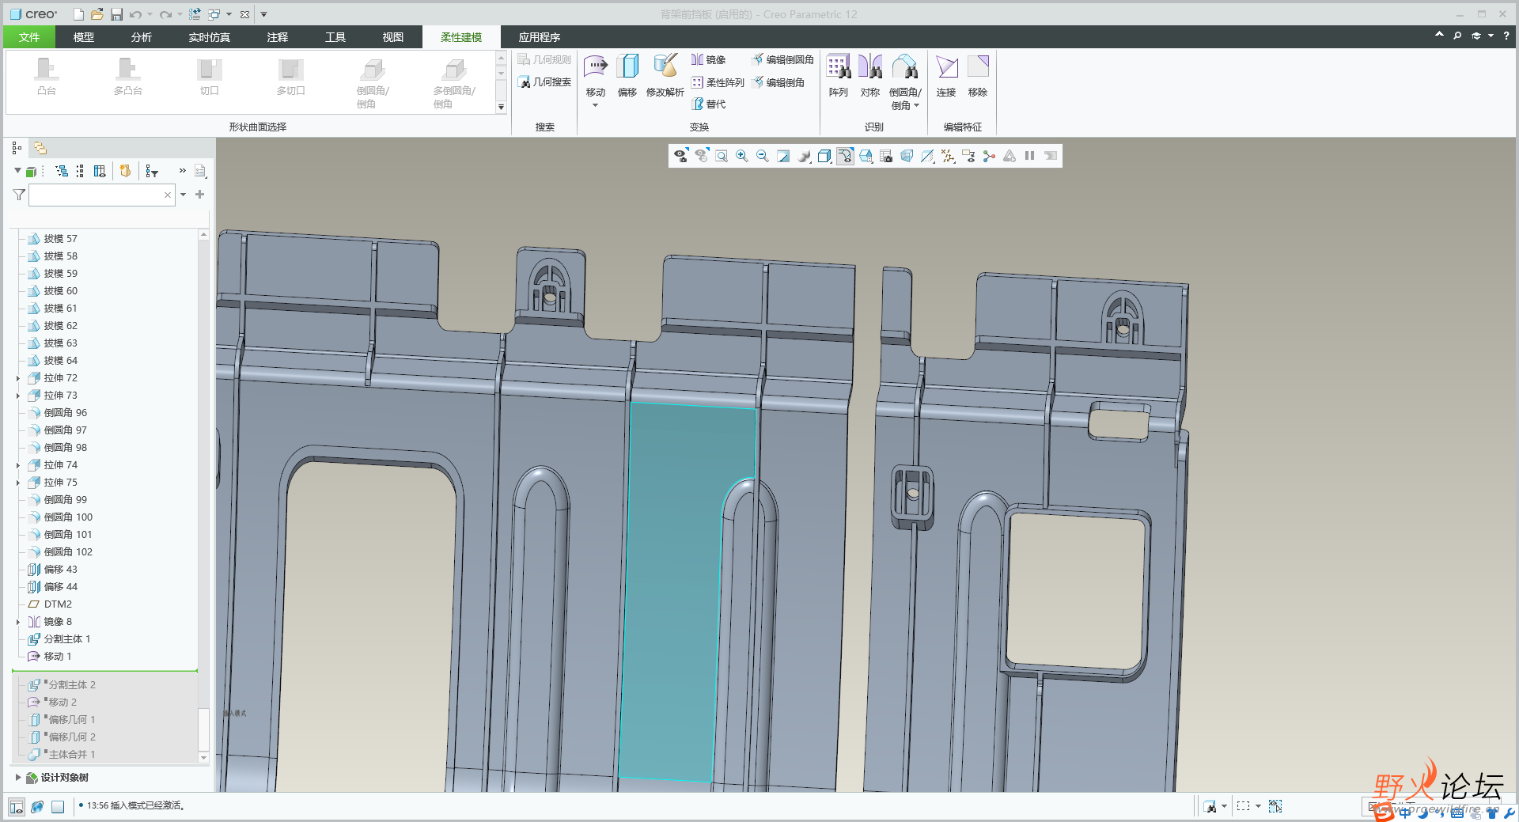
Task: Open the 文件 menu
Action: (x=29, y=37)
